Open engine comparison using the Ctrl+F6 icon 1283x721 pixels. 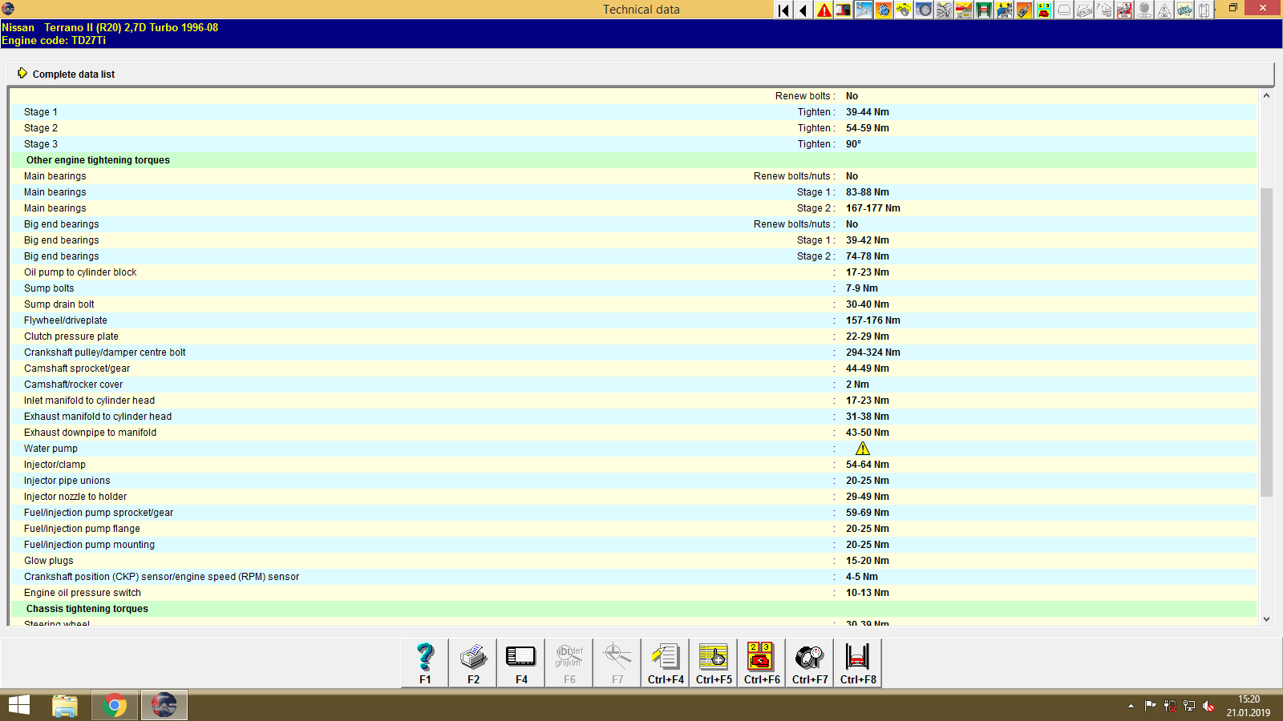click(x=761, y=662)
